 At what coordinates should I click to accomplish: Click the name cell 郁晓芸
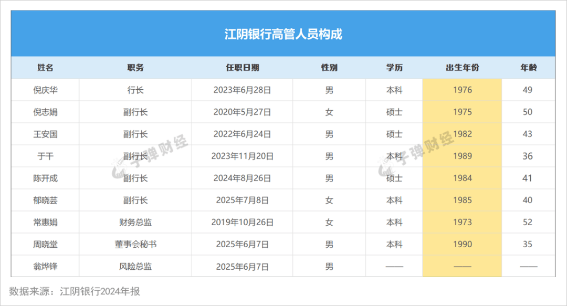point(45,200)
